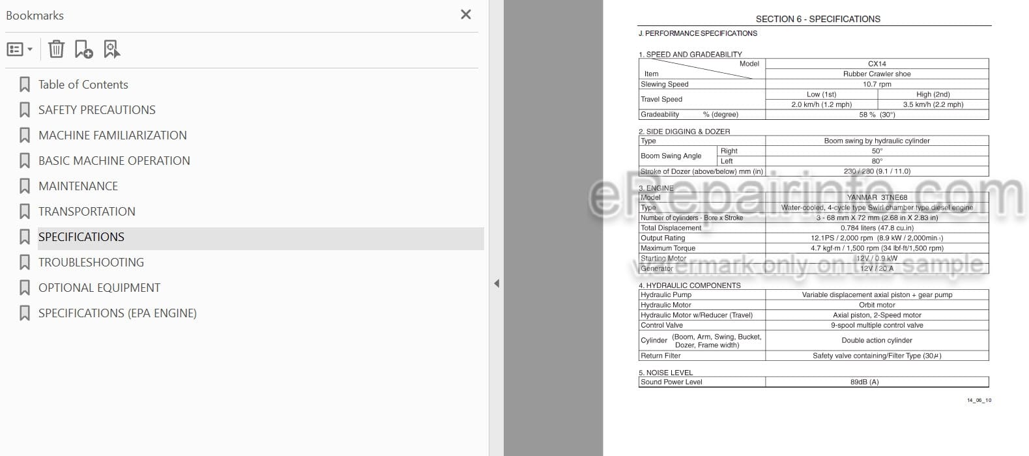
Task: Click the Stroke of Dozer row label
Action: coord(702,171)
